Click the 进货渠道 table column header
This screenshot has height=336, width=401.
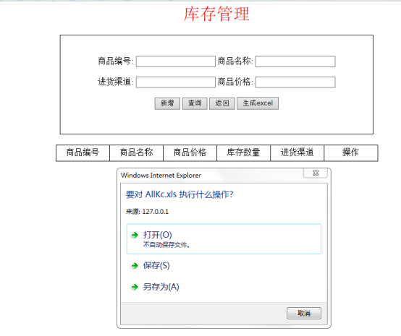[x=297, y=152]
